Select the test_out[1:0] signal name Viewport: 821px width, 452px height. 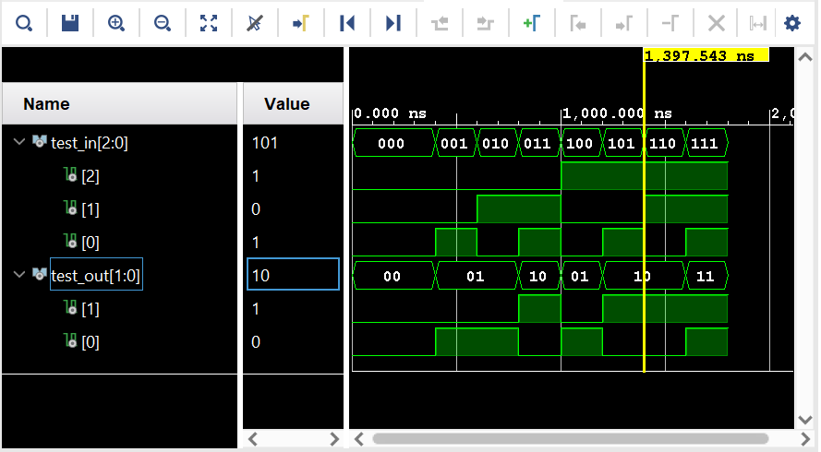pos(96,275)
